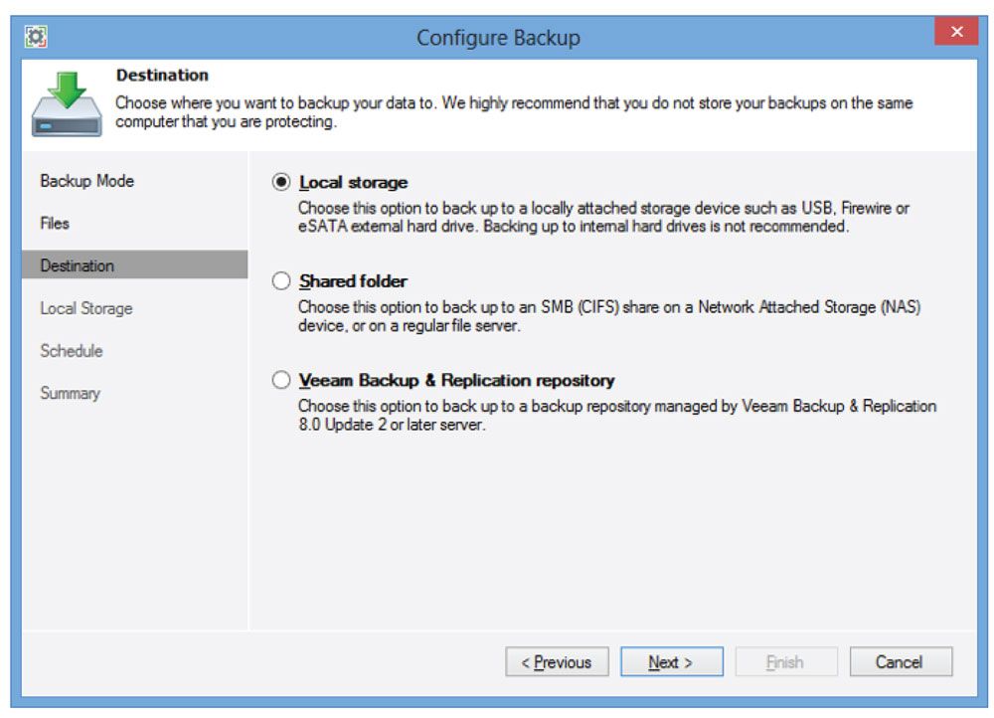The width and height of the screenshot is (994, 718).
Task: Click the bold Destination heading
Action: (x=162, y=76)
